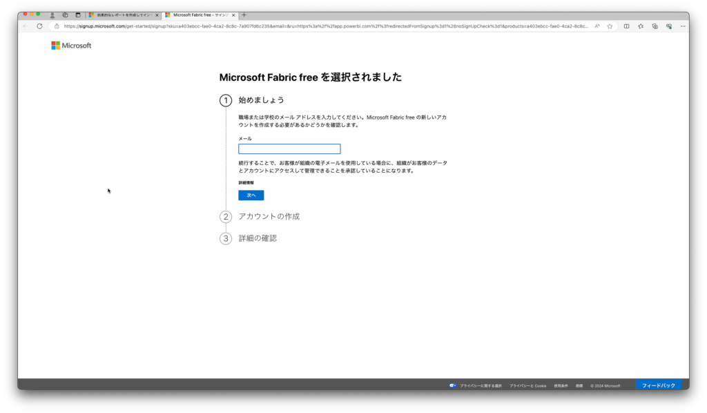The image size is (707, 413).
Task: Open the Workspaces icon in title bar
Action: [65, 15]
